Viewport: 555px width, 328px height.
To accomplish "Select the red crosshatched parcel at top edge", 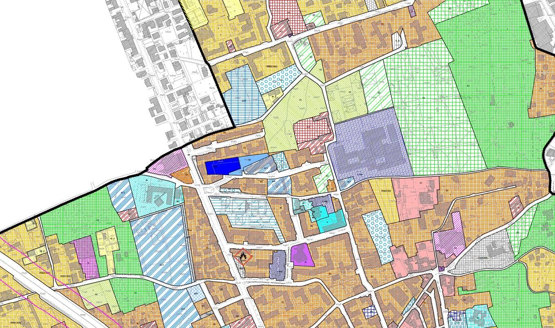I will [286, 15].
